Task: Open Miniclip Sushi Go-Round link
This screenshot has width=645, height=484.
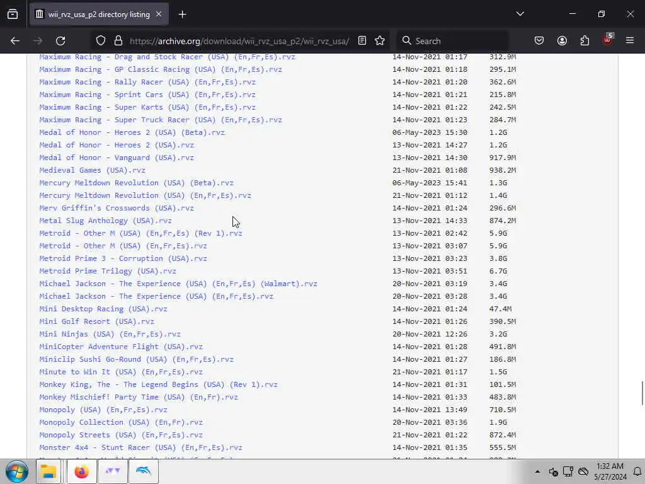Action: (136, 359)
